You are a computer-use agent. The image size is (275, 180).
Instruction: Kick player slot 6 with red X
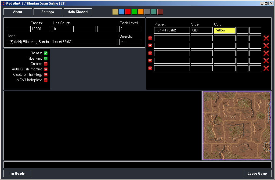coord(266,68)
